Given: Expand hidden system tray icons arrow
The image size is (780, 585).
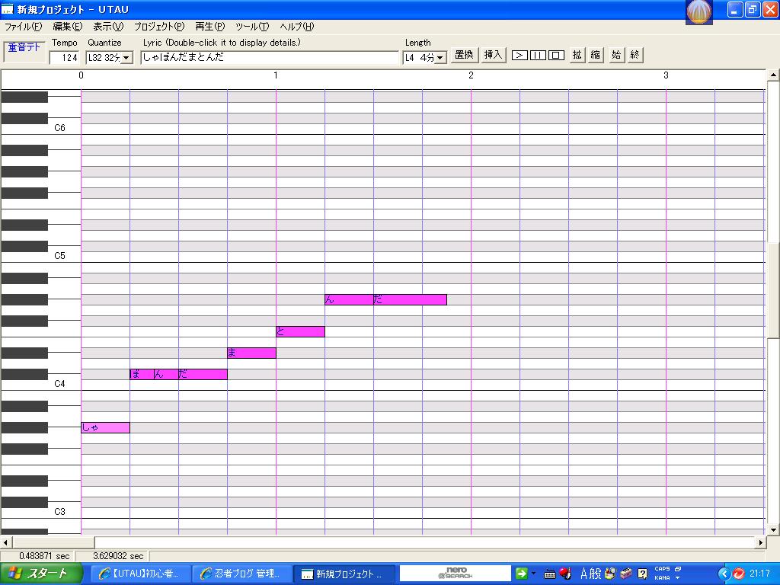Looking at the screenshot, I should tap(724, 574).
